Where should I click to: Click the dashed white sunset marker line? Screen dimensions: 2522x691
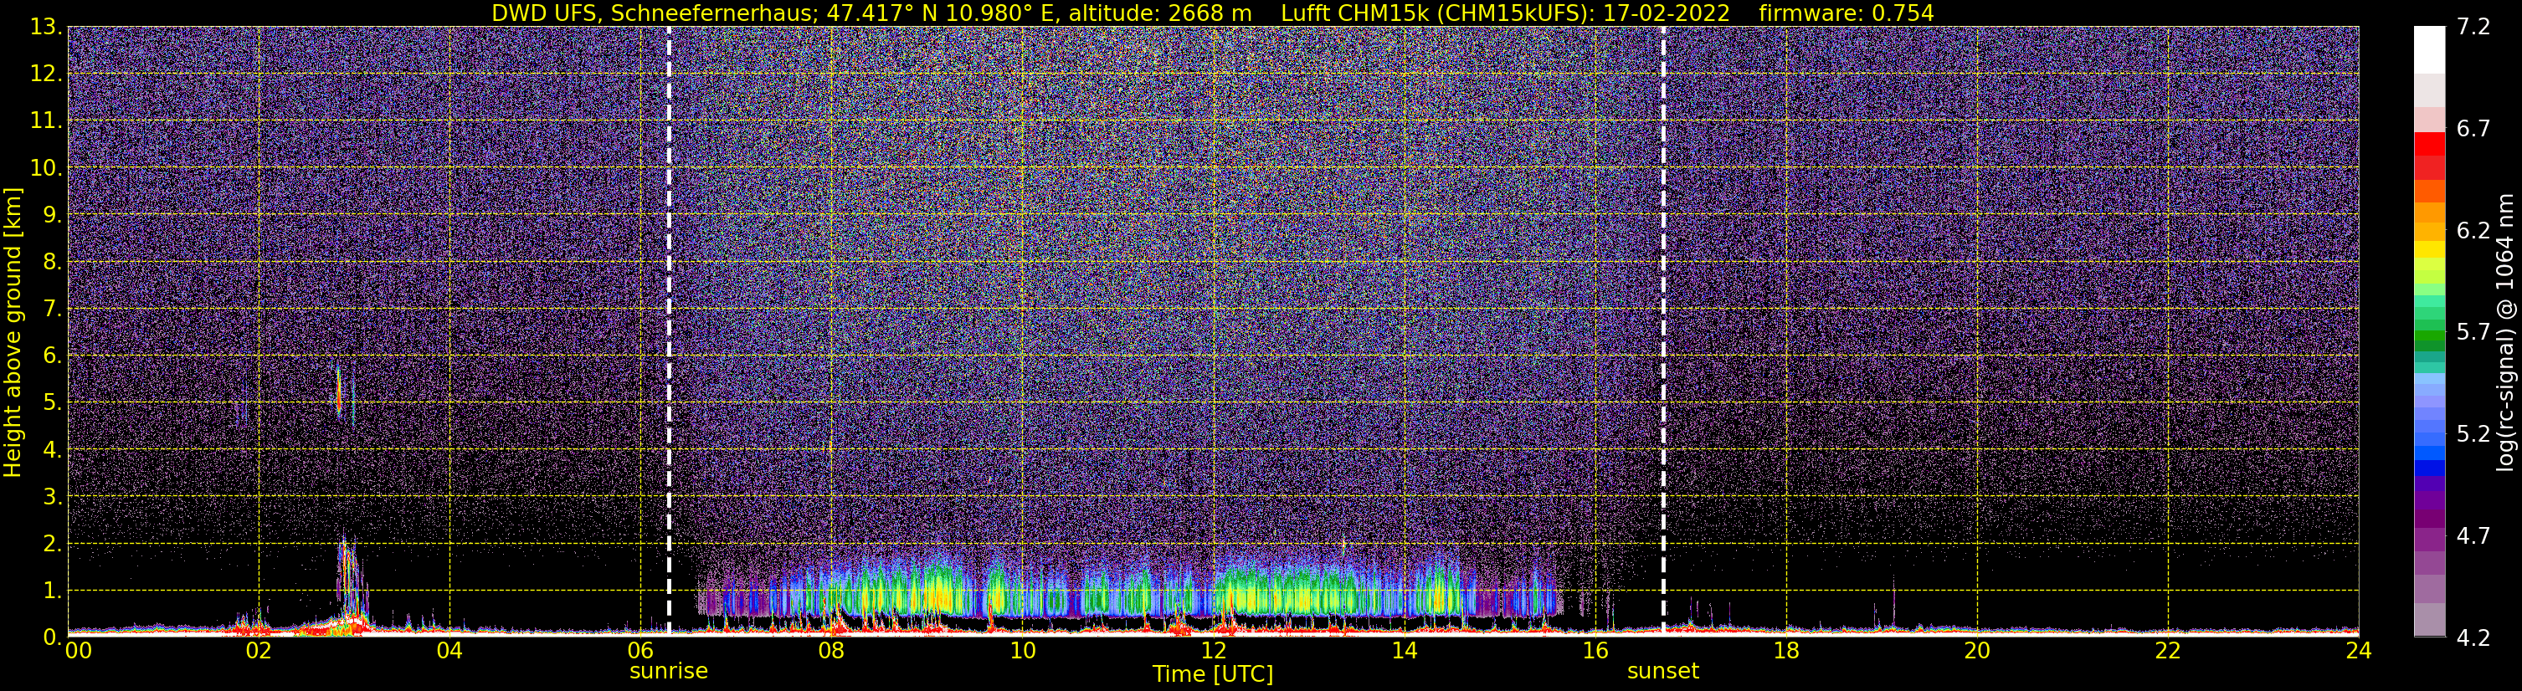(x=1662, y=330)
